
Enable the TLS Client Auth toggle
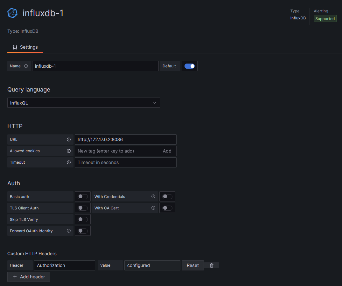click(83, 208)
